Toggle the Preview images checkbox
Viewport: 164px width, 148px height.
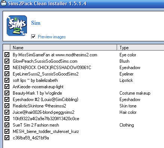tap(33, 36)
